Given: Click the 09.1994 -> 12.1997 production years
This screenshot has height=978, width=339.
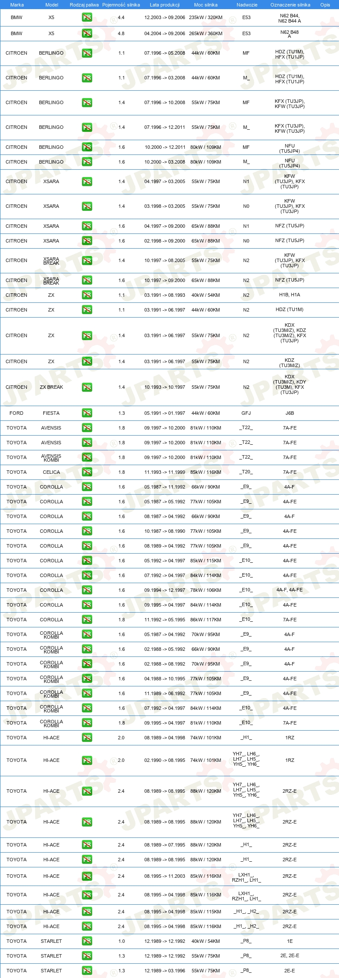Looking at the screenshot, I should (165, 590).
